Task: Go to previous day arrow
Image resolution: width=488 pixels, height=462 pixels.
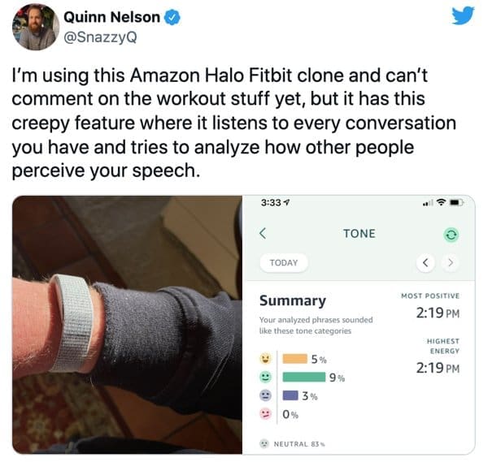Action: [x=425, y=263]
